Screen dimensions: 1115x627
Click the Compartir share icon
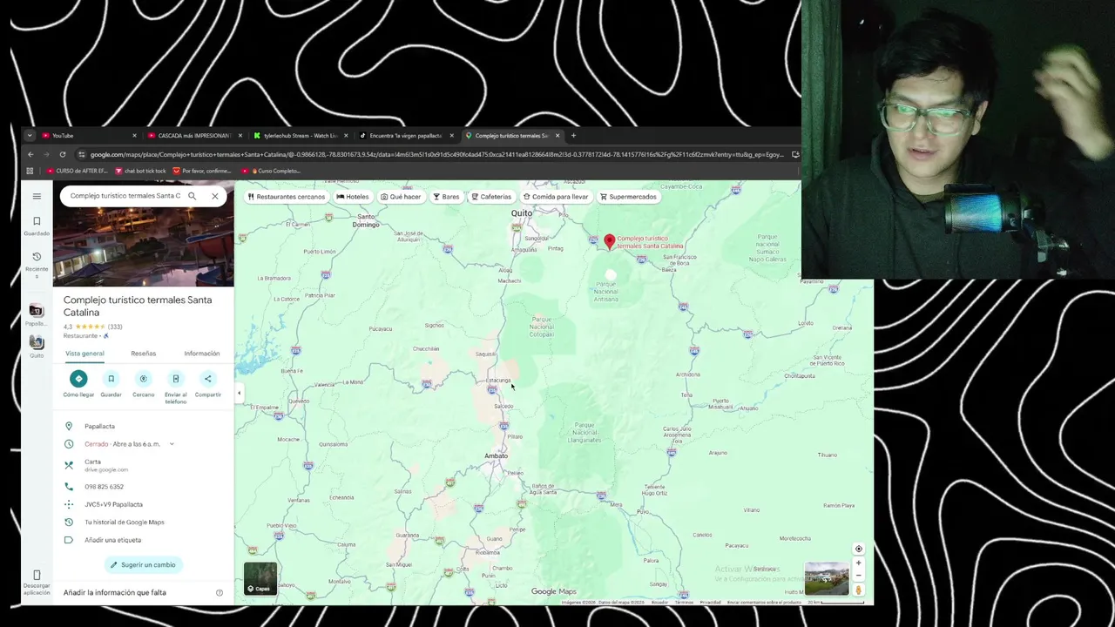point(207,378)
